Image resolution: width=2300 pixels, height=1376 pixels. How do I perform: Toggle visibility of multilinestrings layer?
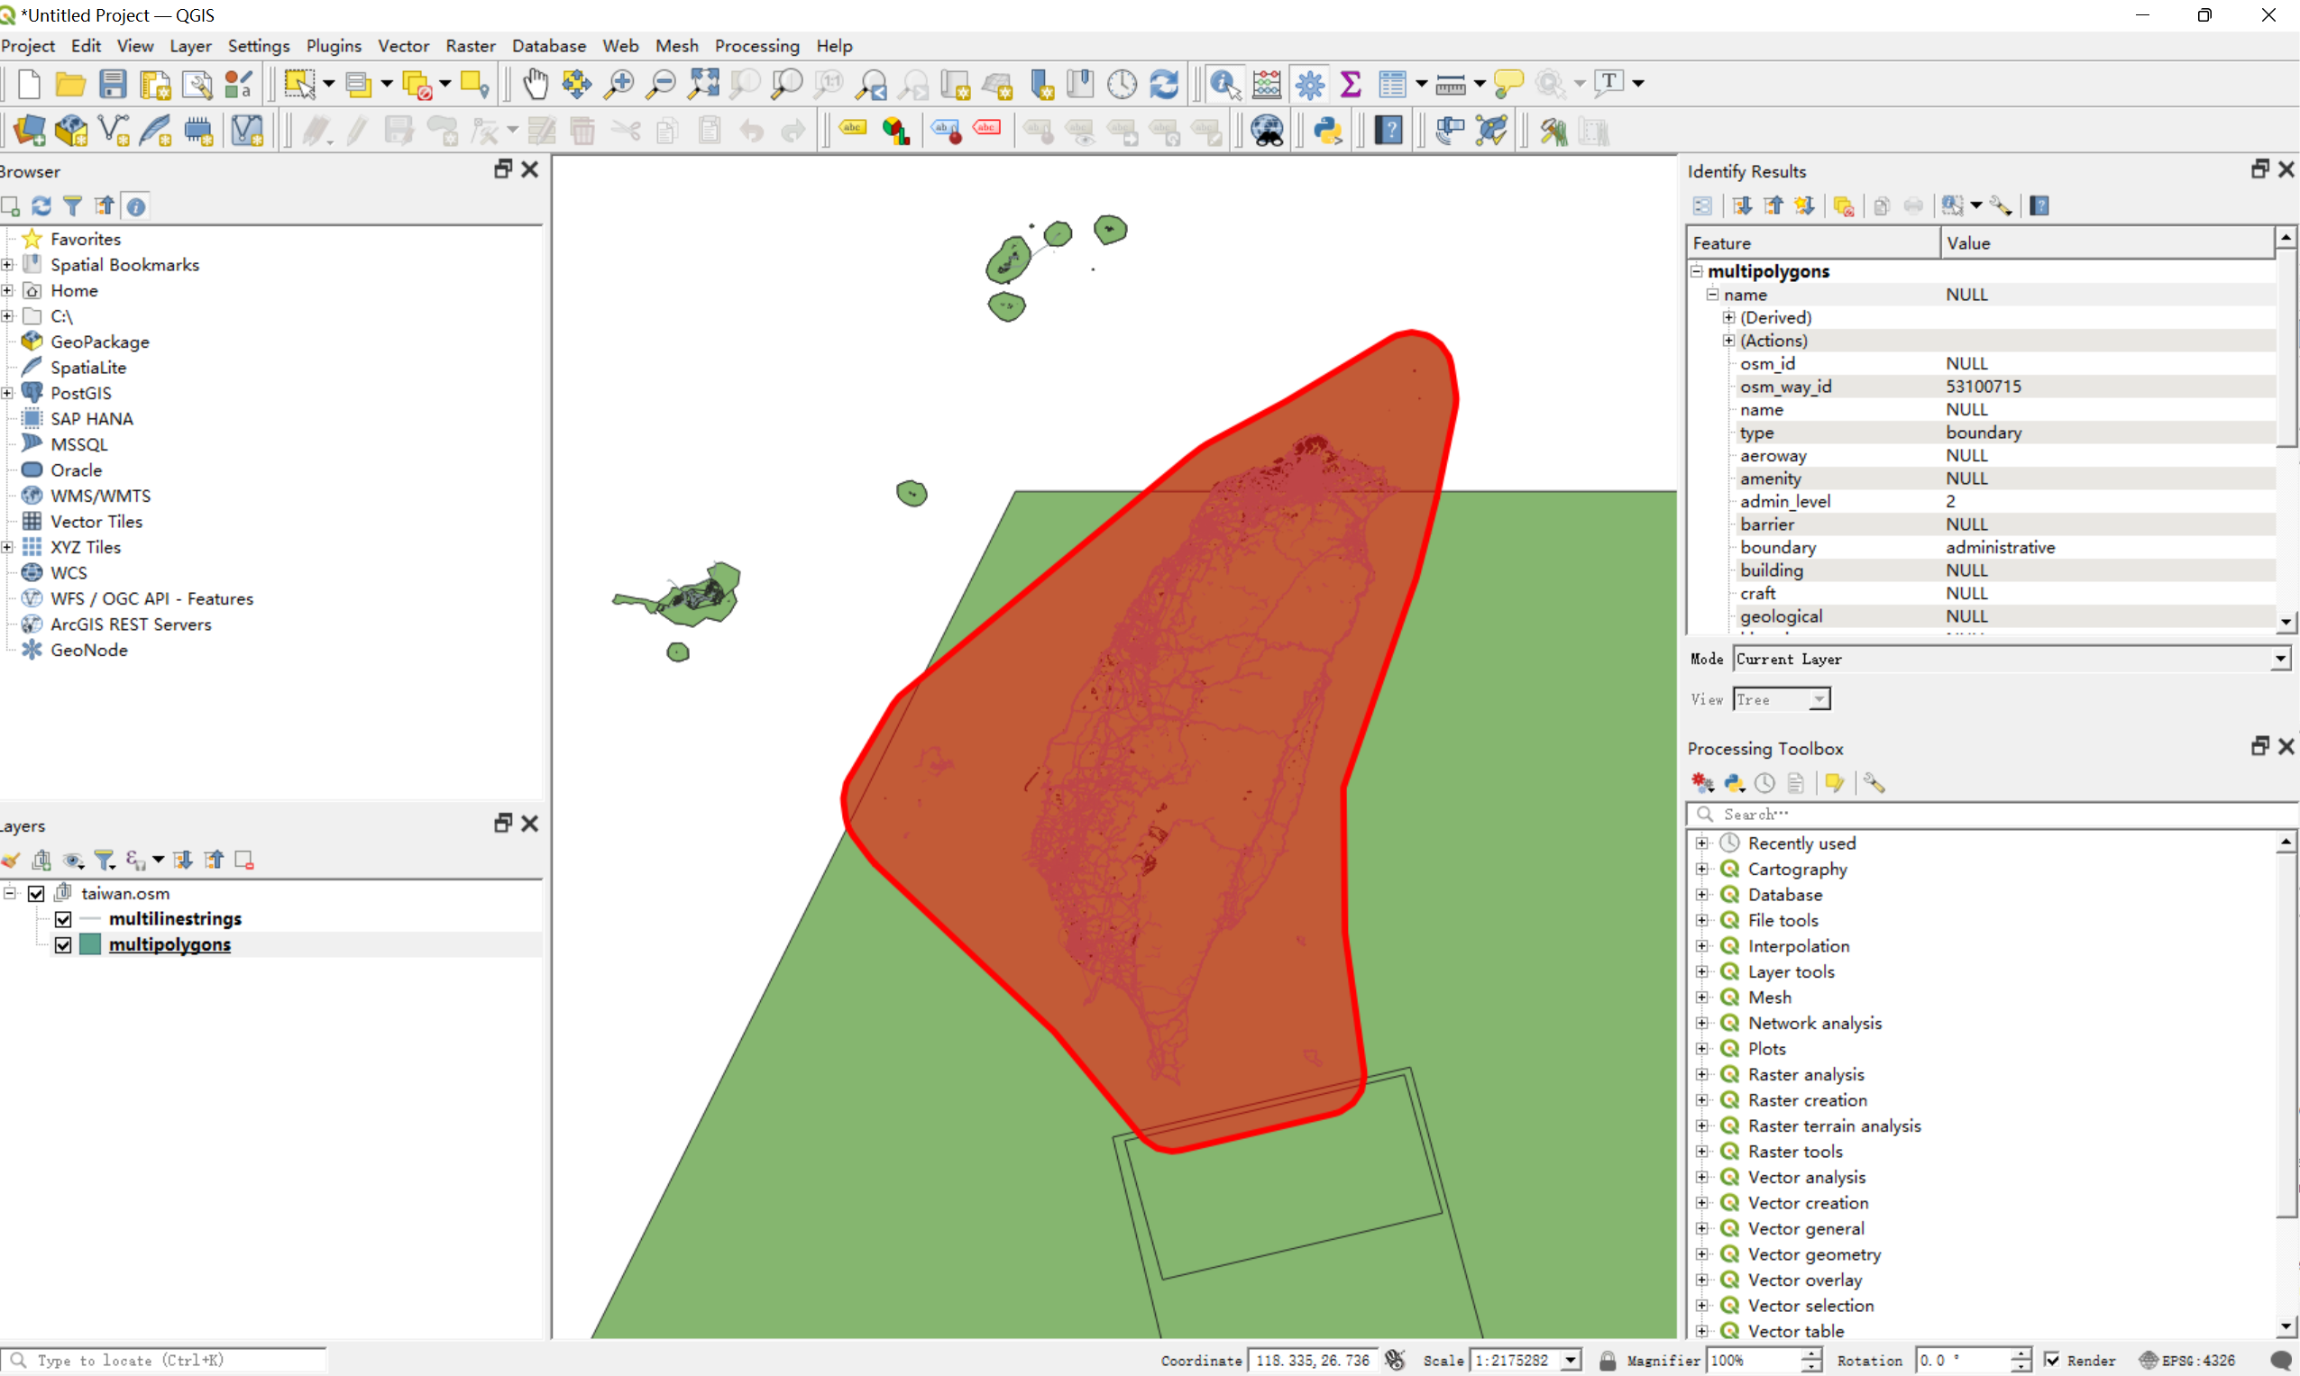(63, 919)
